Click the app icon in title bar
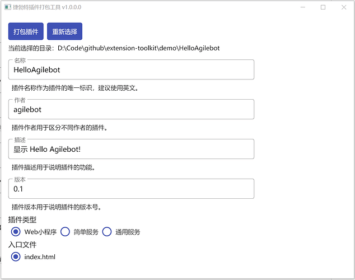 coord(7,7)
